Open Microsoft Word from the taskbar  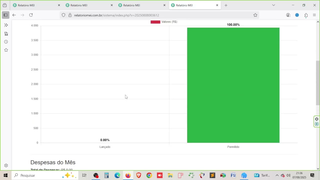point(233,175)
